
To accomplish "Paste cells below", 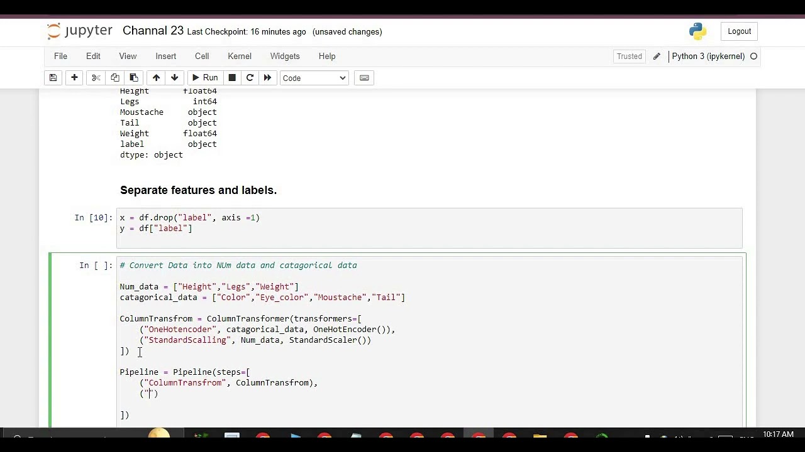I will (133, 78).
